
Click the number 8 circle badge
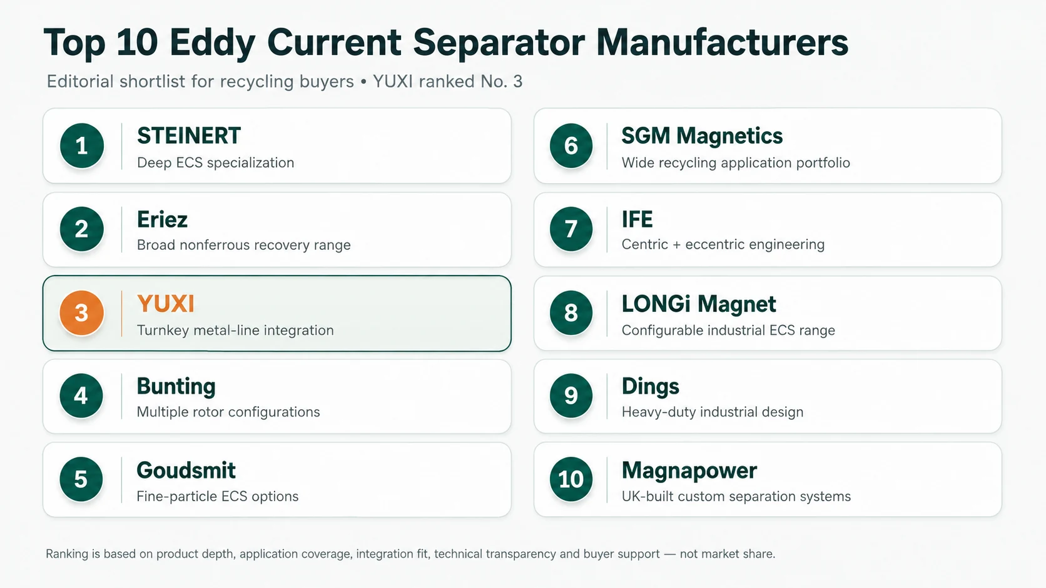[571, 312]
